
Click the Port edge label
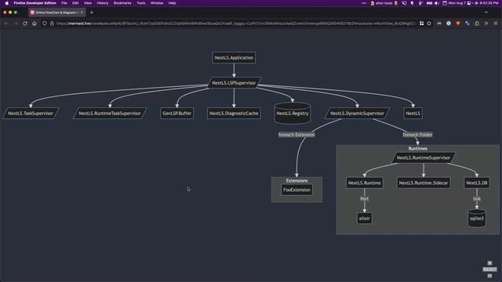[364, 199]
